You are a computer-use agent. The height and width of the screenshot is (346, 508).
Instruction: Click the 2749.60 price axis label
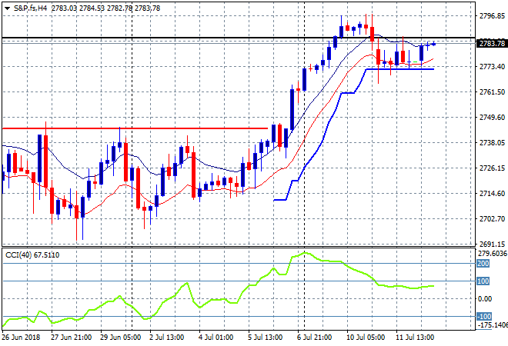point(492,118)
